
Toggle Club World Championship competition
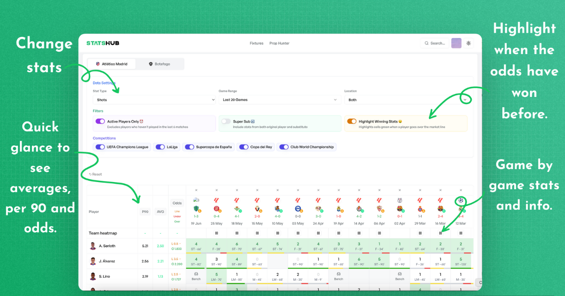[x=284, y=147]
